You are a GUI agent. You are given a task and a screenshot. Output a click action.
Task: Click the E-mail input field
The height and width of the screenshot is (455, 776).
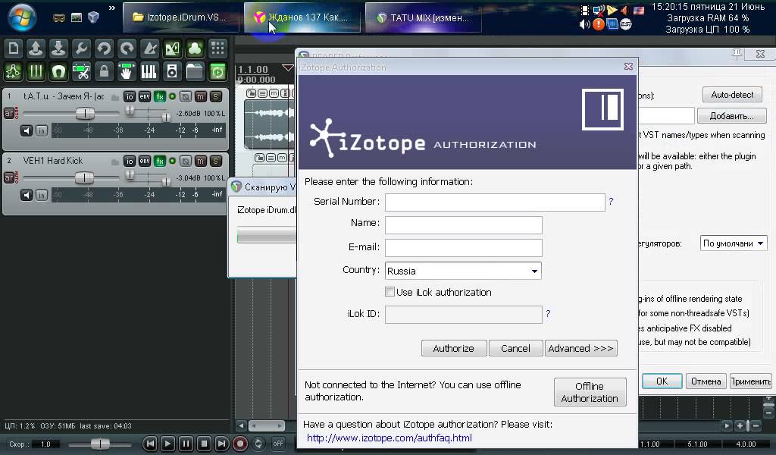click(463, 247)
